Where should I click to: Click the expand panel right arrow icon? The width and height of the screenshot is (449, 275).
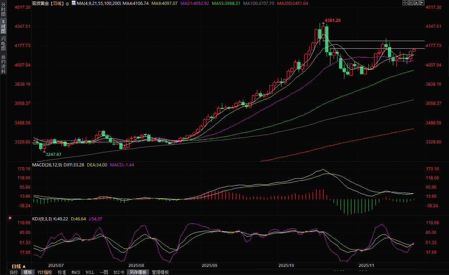click(x=422, y=3)
